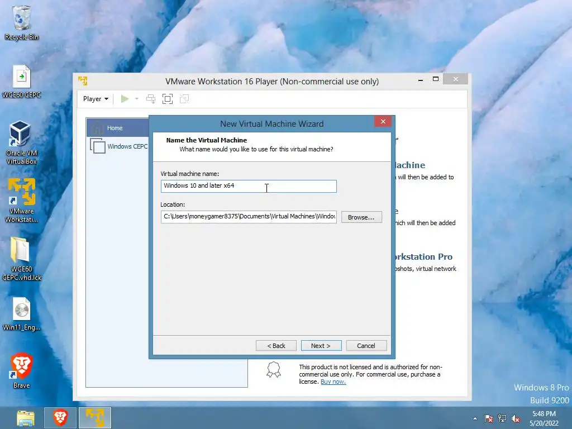572x429 pixels.
Task: Click the Browse... button
Action: (x=361, y=217)
